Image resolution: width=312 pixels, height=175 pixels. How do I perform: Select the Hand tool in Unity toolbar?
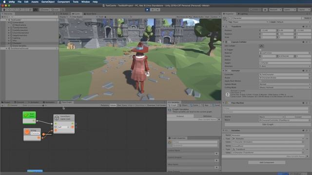4,10
